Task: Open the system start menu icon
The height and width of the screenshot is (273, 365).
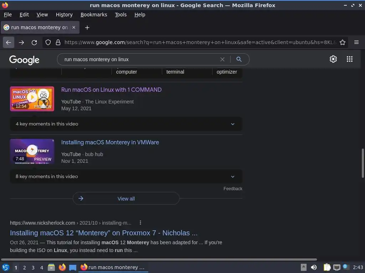Action: [6, 267]
